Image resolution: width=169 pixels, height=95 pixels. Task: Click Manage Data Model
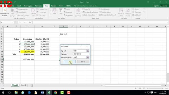coord(107,15)
